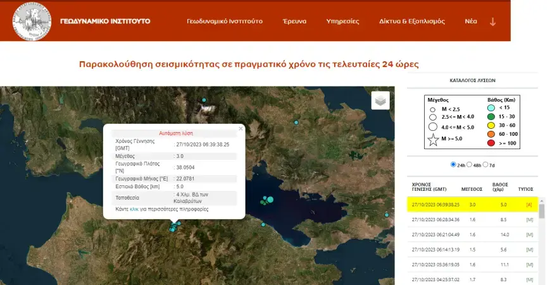Select the 7d time range option

coord(485,165)
